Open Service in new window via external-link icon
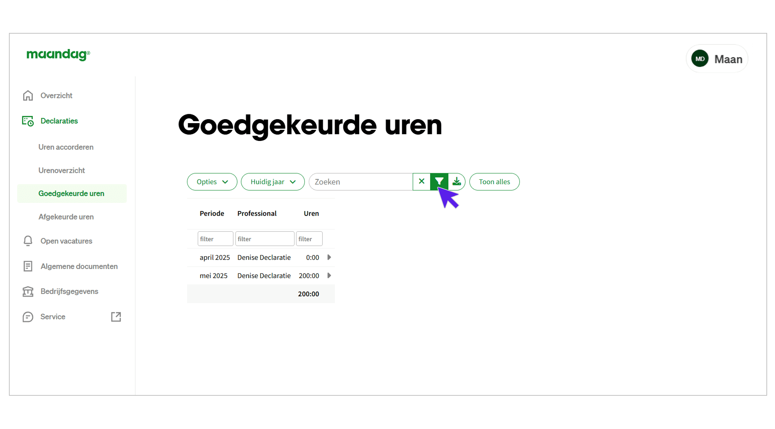775x429 pixels. click(116, 317)
